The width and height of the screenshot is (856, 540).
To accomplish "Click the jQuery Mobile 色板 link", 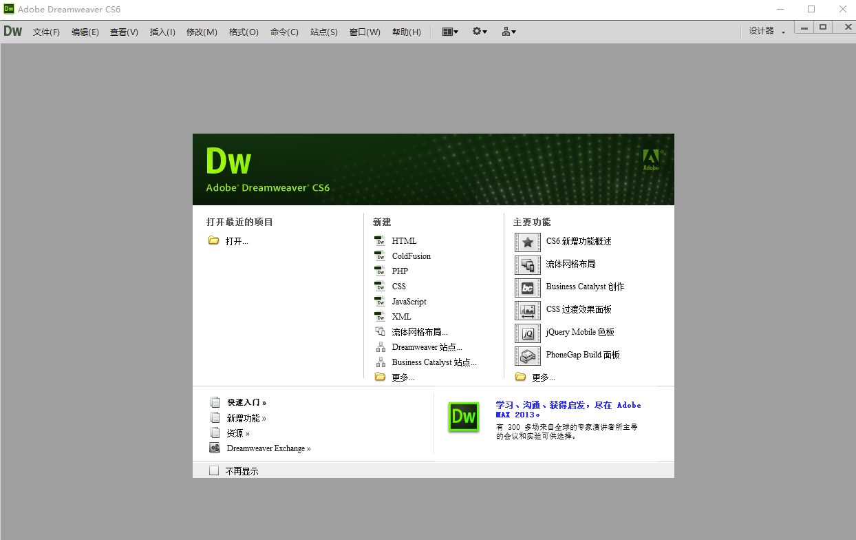I will (580, 332).
